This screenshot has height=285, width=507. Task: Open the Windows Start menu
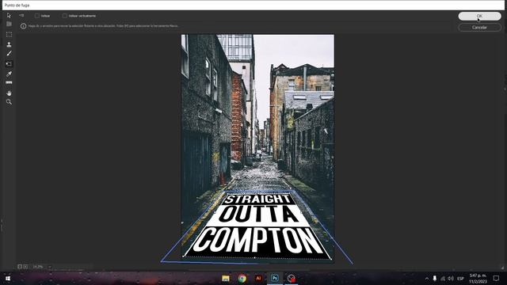8,278
